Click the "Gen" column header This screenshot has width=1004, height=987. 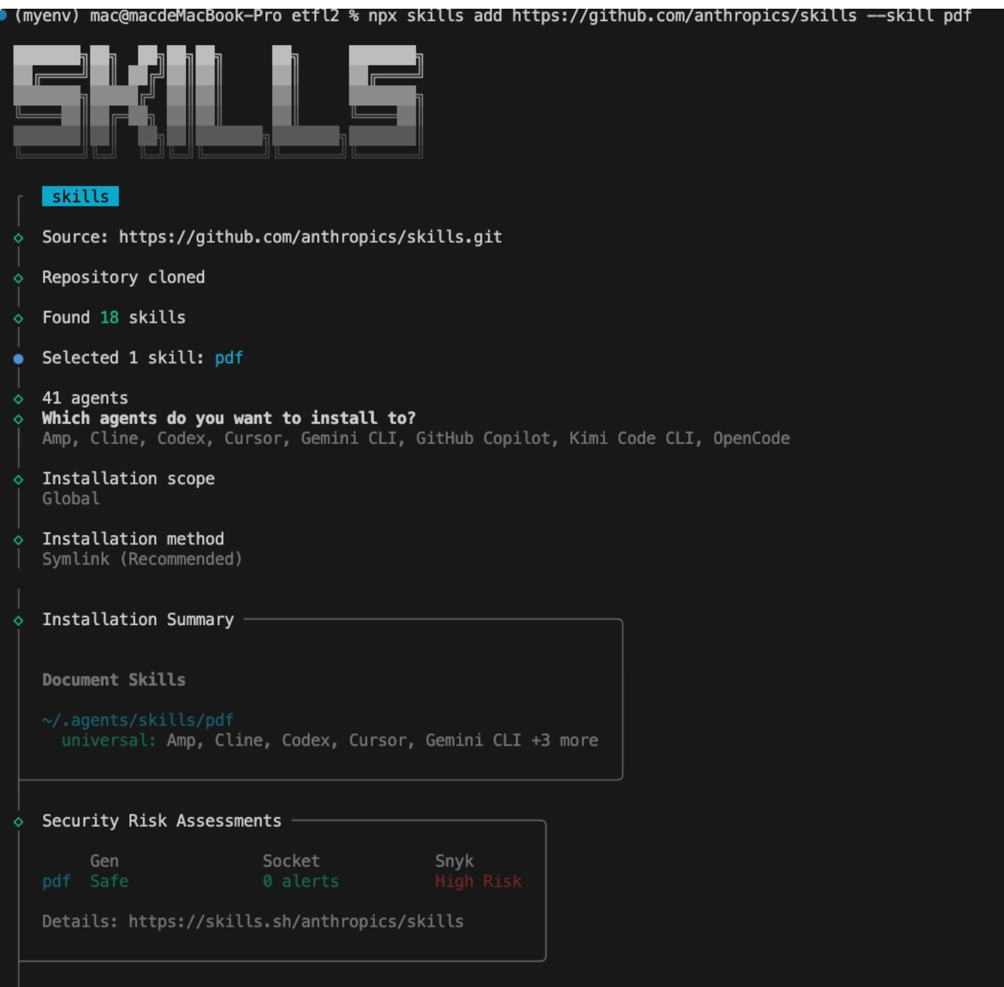pyautogui.click(x=105, y=861)
